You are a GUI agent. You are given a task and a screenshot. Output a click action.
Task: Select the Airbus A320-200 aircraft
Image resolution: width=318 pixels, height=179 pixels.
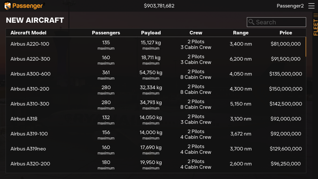pyautogui.click(x=30, y=164)
